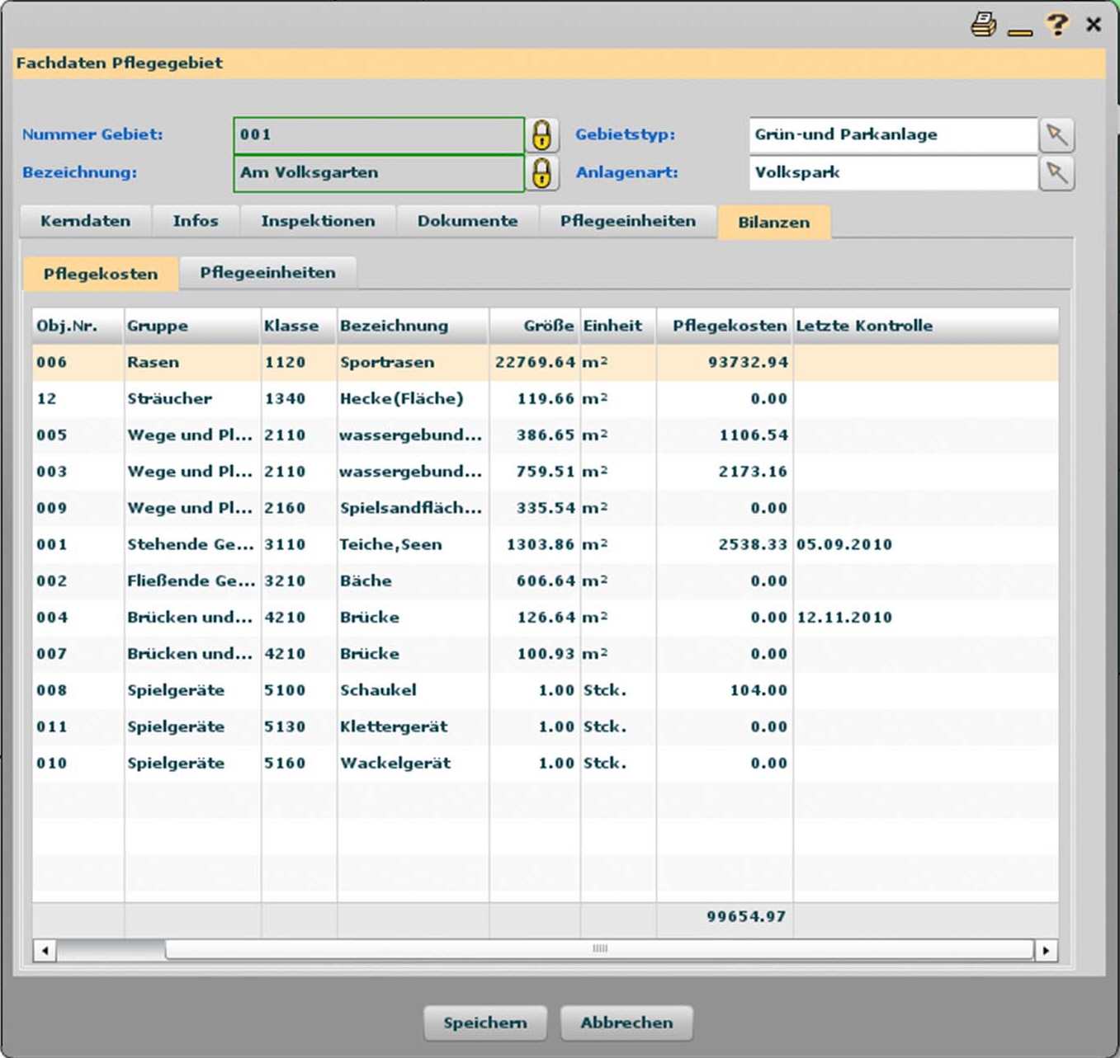The height and width of the screenshot is (1058, 1120).
Task: Open the Gebietstyp picker arrow button
Action: coord(1056,135)
